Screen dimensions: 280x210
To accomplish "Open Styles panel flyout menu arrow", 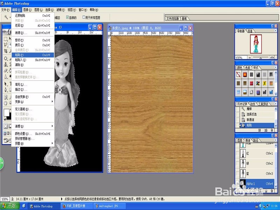I will tap(275, 67).
